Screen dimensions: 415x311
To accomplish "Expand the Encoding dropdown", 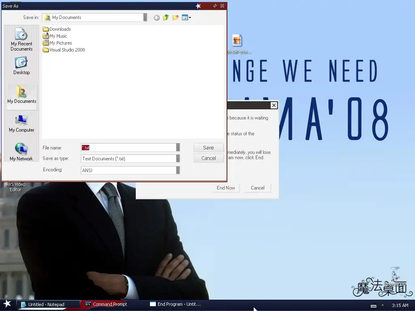I will (178, 170).
